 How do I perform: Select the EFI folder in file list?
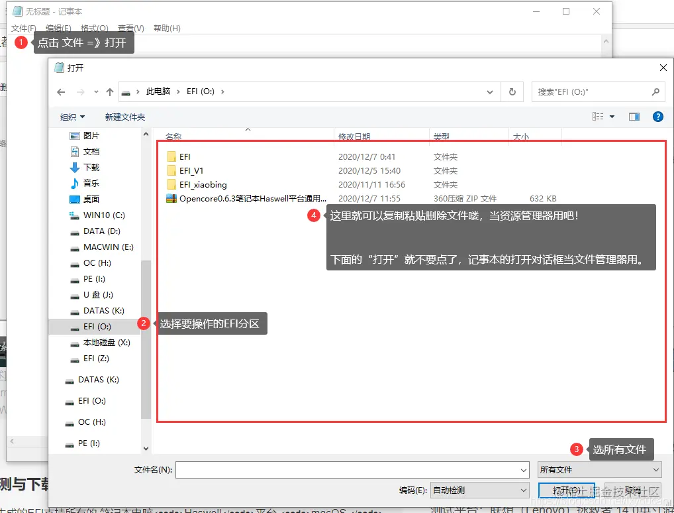[179, 156]
